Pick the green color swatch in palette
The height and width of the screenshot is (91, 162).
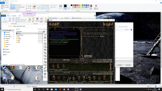[83, 5]
